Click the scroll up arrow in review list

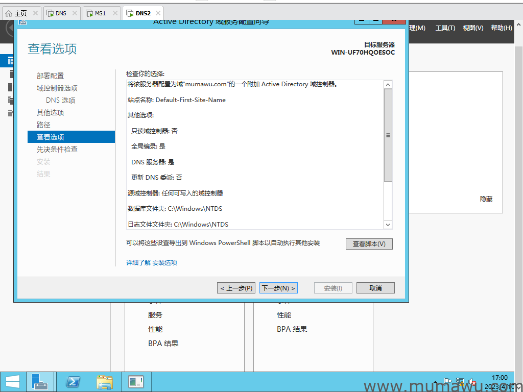click(x=388, y=85)
